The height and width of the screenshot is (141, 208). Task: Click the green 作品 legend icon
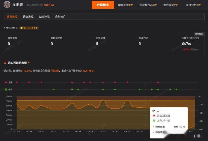pyautogui.click(x=6, y=89)
